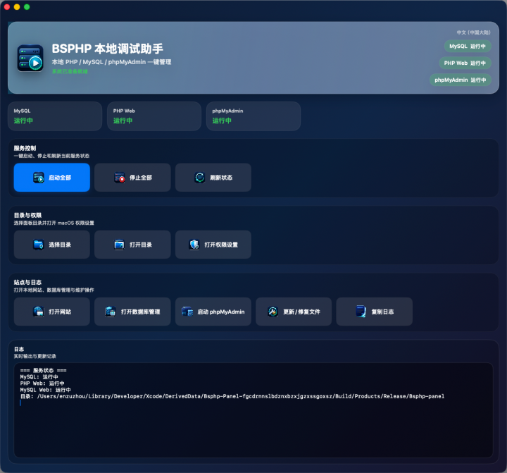Click the 启动全部 start-all icon

click(39, 178)
